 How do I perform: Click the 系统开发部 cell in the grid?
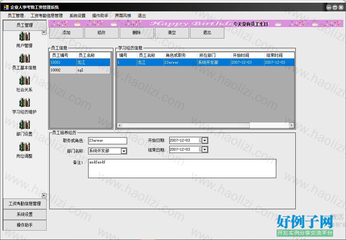[214, 62]
